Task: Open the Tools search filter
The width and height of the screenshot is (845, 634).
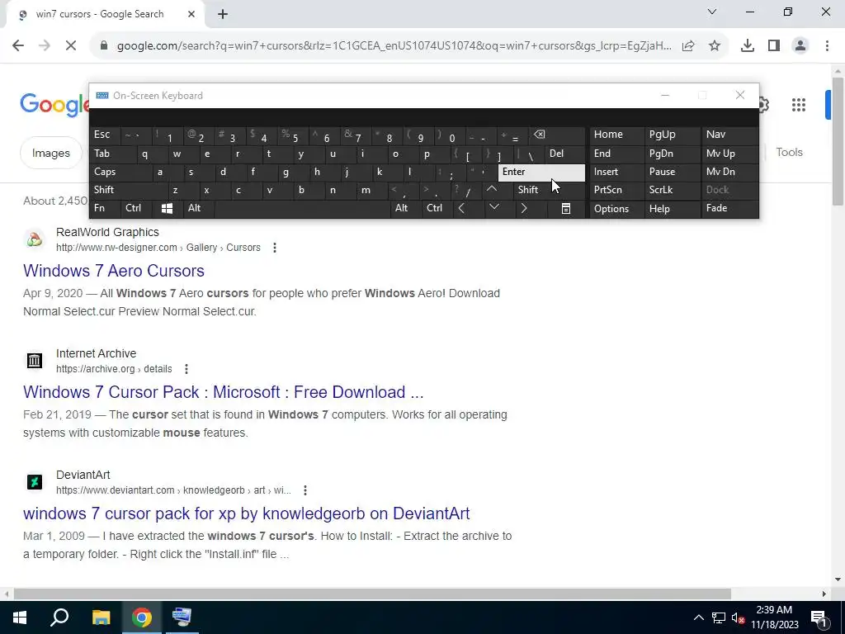Action: [x=790, y=153]
